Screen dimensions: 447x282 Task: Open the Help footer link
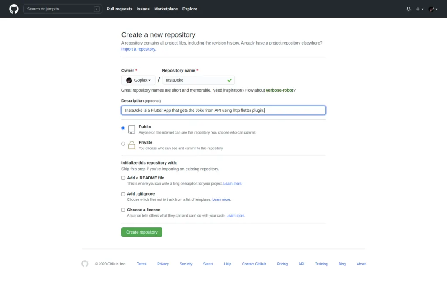(x=227, y=264)
